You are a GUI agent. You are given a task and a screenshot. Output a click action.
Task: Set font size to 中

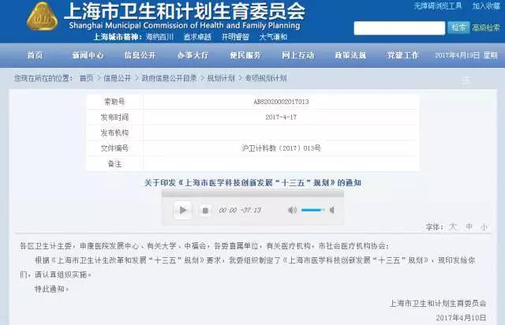coord(469,226)
